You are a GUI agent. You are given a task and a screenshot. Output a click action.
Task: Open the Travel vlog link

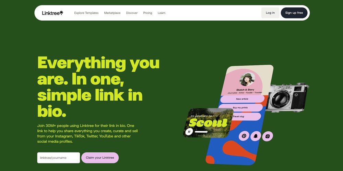(246, 117)
